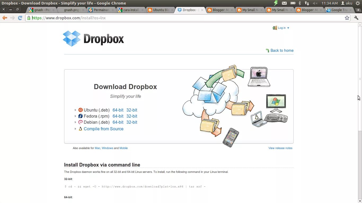Click the Ubuntu logo icon
Screen dimensions: 362x203
[81, 110]
